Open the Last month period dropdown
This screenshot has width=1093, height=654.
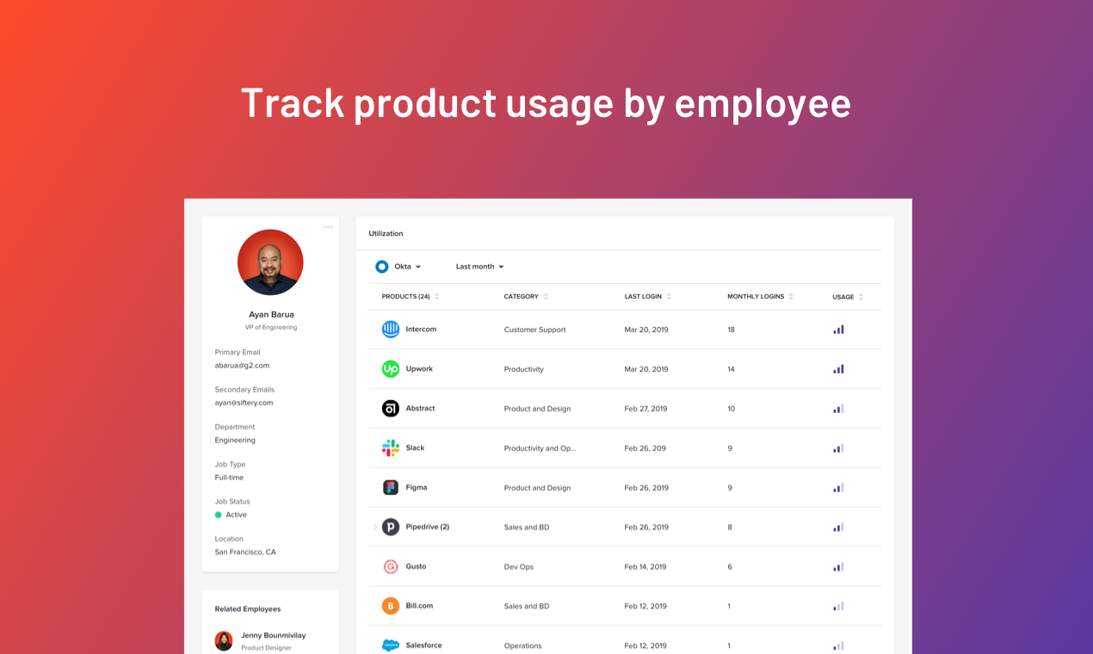[479, 267]
